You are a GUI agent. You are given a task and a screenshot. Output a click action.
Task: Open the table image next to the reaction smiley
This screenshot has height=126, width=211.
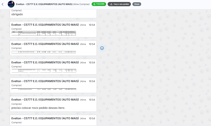(x=44, y=52)
